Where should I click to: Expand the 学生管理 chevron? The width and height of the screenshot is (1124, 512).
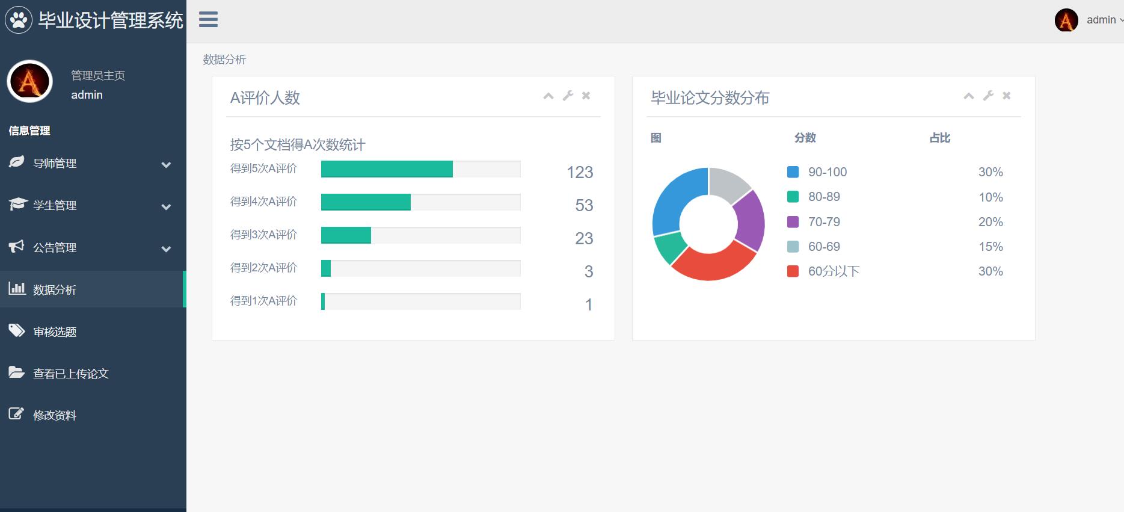[x=167, y=206]
